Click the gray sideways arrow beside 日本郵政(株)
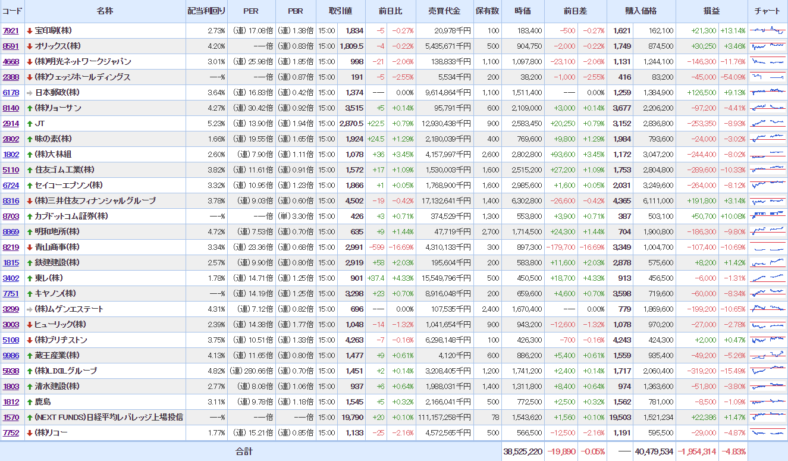The width and height of the screenshot is (788, 461). click(30, 92)
